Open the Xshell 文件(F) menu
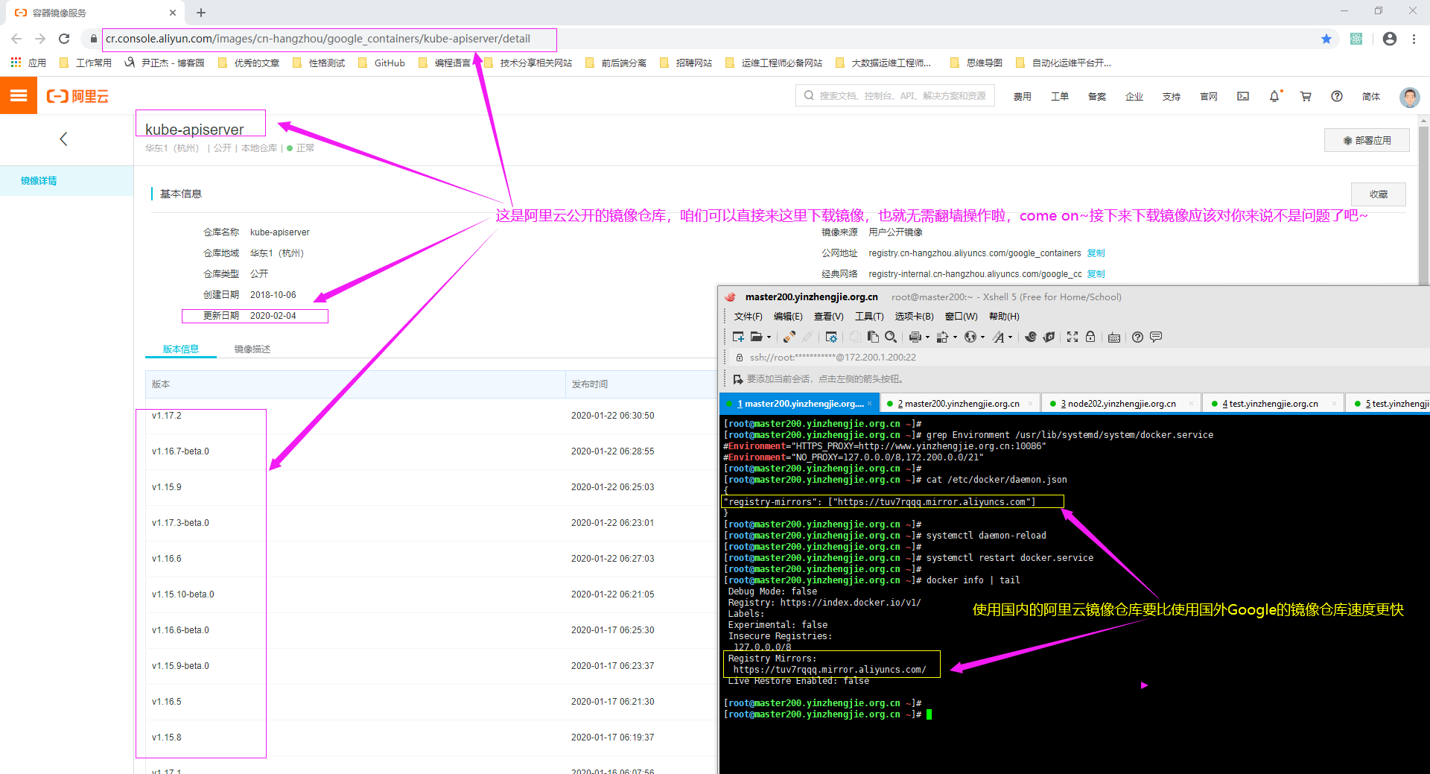The width and height of the screenshot is (1430, 774). tap(748, 317)
